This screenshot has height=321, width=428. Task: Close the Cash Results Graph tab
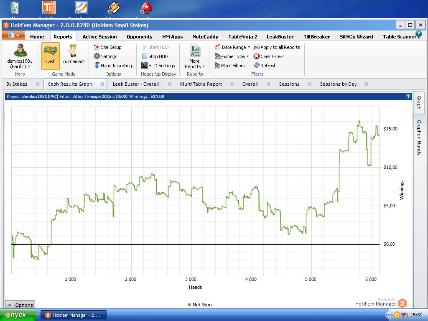click(102, 84)
